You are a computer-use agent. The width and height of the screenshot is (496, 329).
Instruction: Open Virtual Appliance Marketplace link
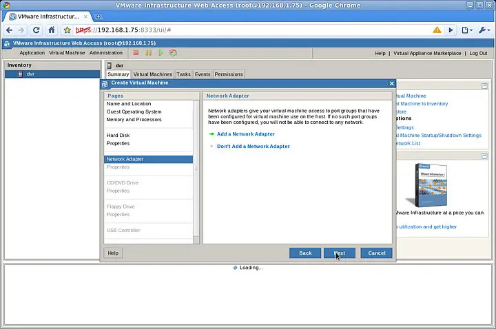point(427,53)
